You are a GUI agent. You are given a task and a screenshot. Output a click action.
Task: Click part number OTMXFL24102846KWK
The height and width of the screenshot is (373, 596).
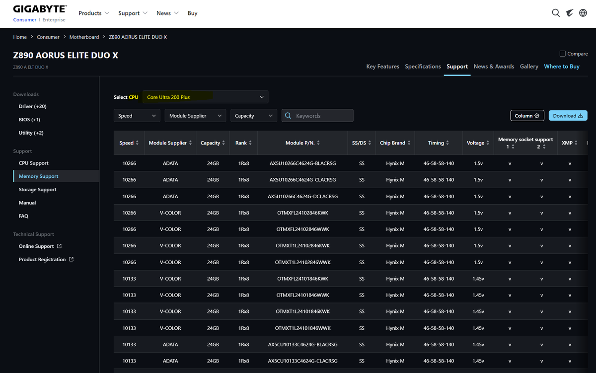pos(302,213)
